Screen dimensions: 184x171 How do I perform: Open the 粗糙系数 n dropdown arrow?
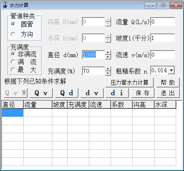172,70
